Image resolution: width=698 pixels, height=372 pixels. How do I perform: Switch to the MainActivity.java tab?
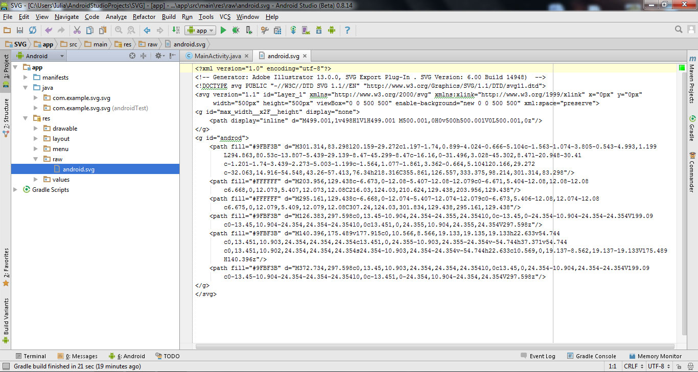[x=218, y=56]
